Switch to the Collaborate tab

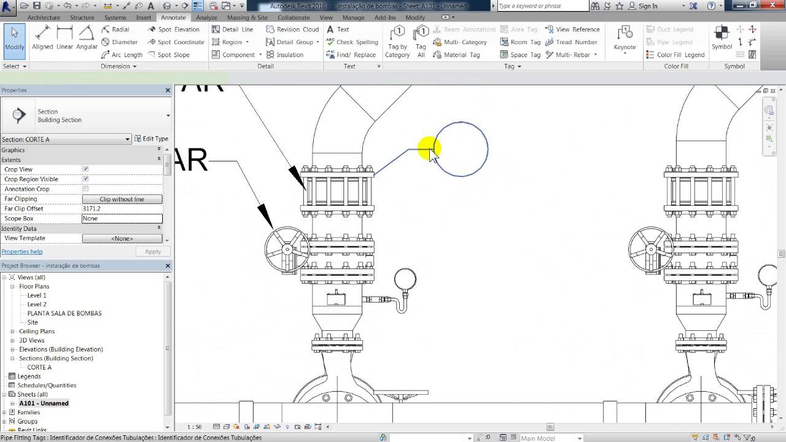point(294,18)
